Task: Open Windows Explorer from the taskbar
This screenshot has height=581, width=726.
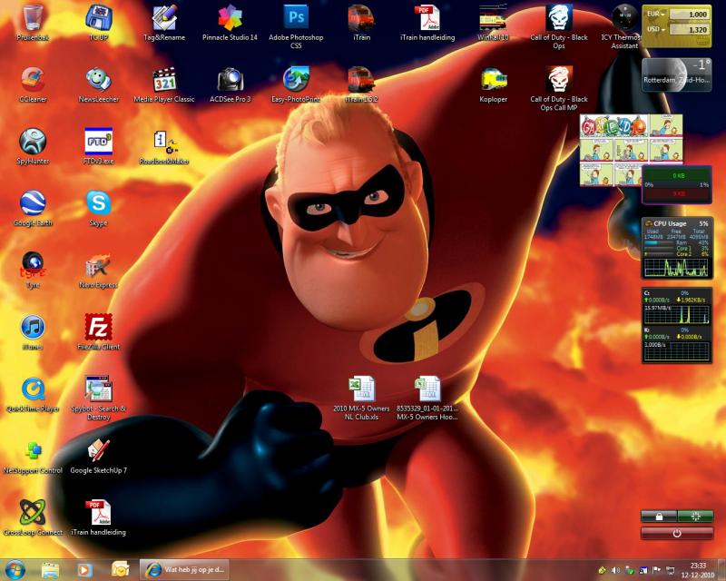Action: tap(50, 570)
